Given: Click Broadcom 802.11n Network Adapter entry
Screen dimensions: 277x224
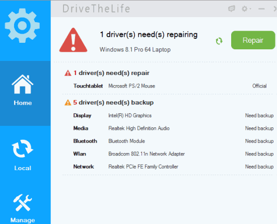Looking at the screenshot, I should point(147,154).
